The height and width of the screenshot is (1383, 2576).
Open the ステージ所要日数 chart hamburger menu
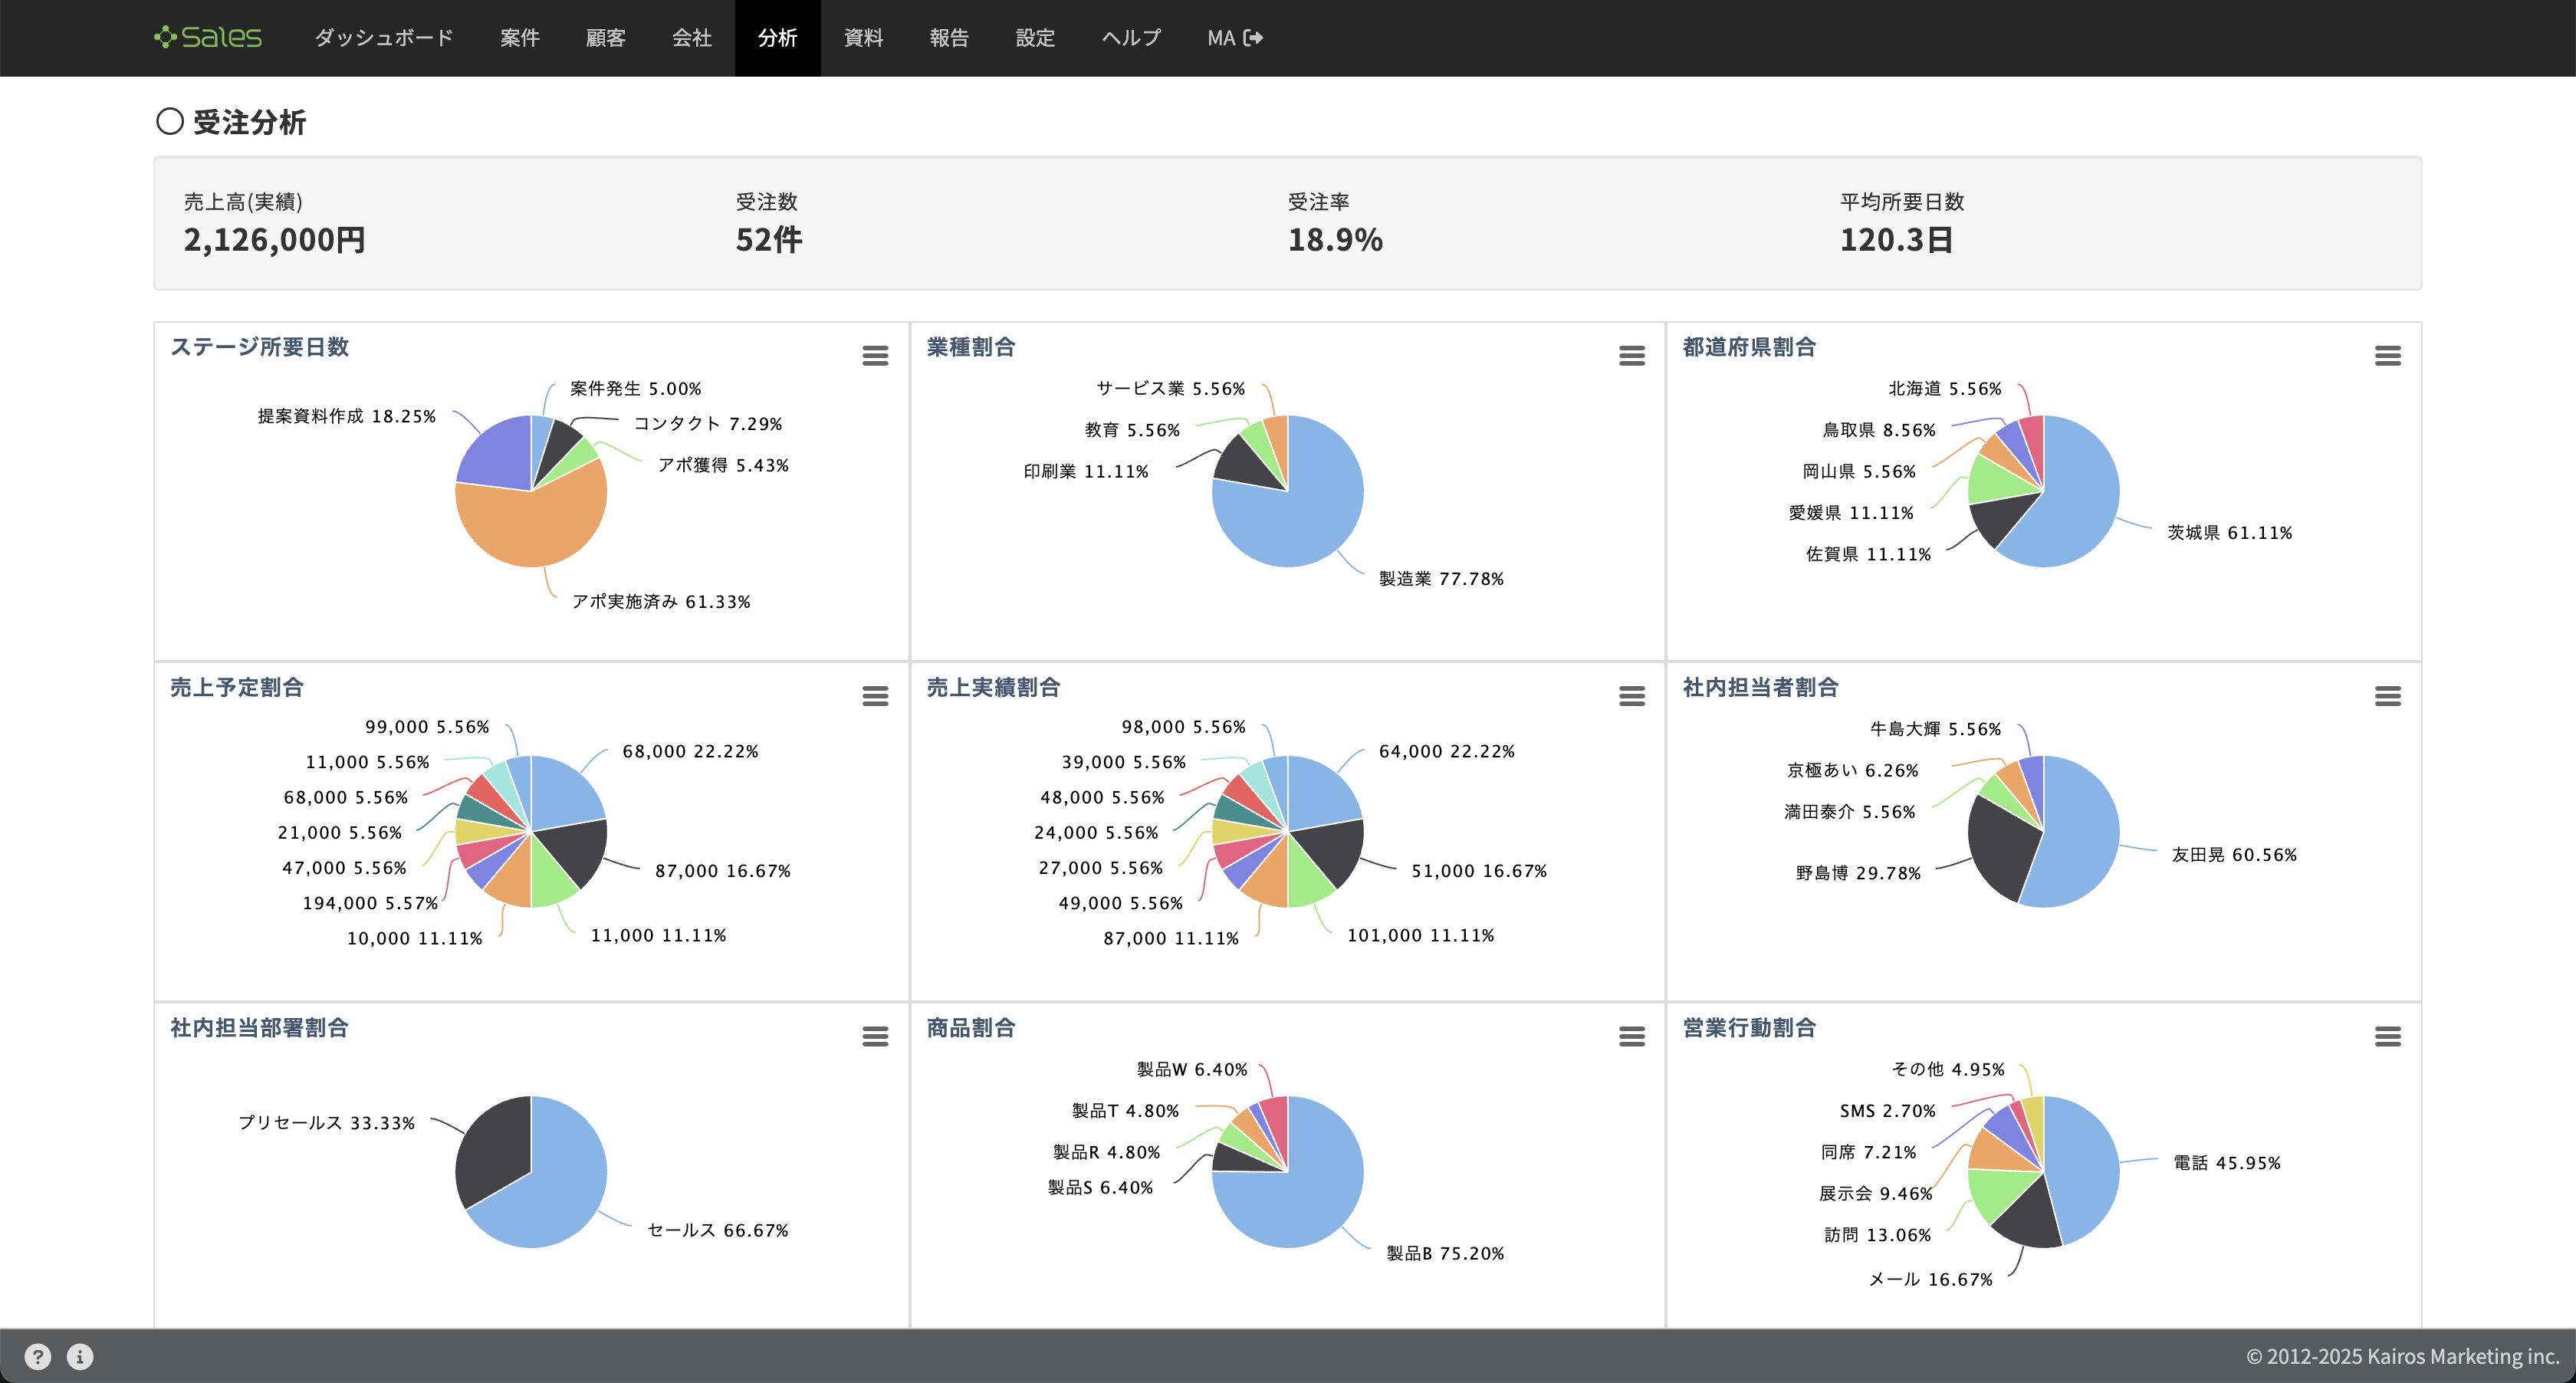(x=875, y=356)
